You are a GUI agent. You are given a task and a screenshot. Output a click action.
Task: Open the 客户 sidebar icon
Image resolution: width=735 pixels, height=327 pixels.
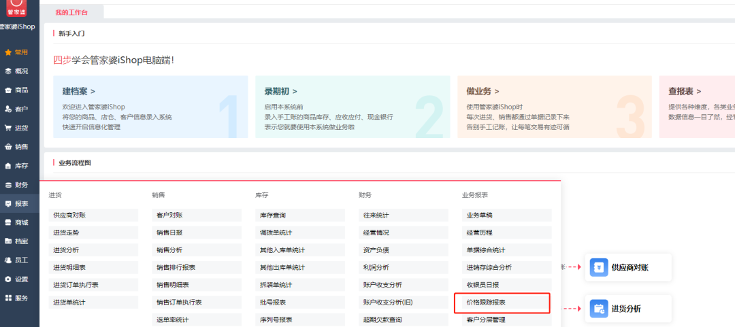tap(8, 109)
